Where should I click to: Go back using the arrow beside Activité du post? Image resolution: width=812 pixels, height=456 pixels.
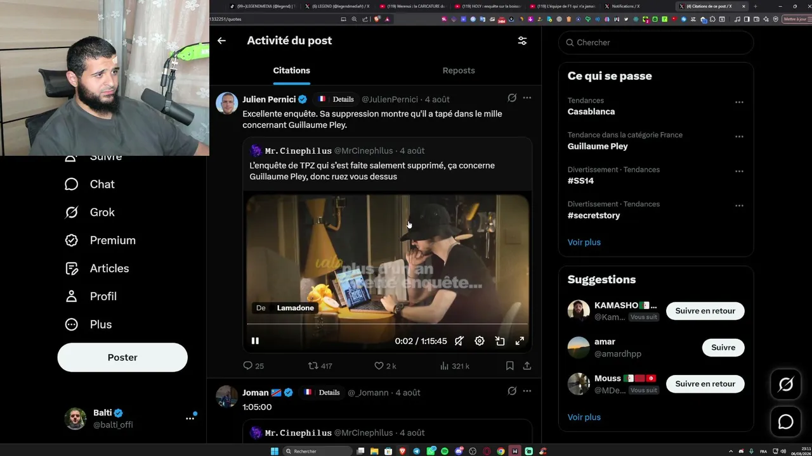[221, 41]
